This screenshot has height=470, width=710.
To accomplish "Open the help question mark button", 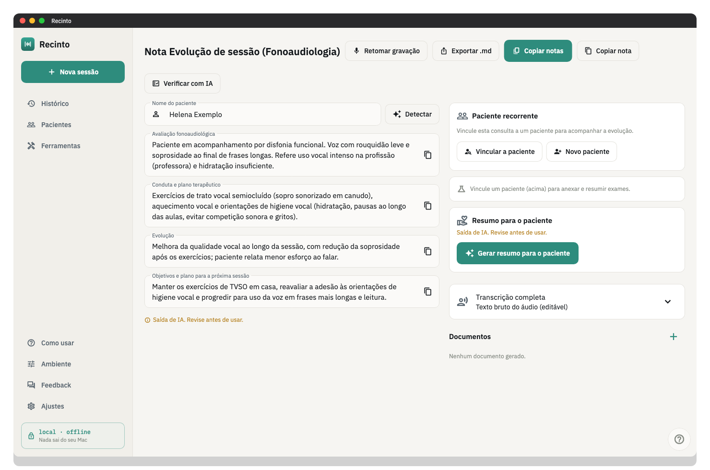I will point(679,439).
